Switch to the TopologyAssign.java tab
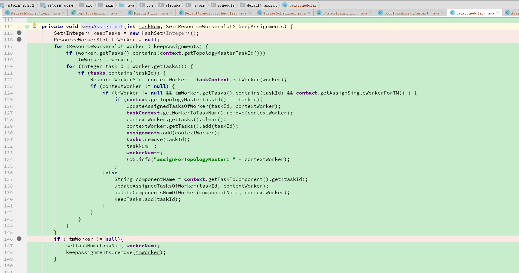This screenshot has width=519, height=273. pyautogui.click(x=97, y=13)
